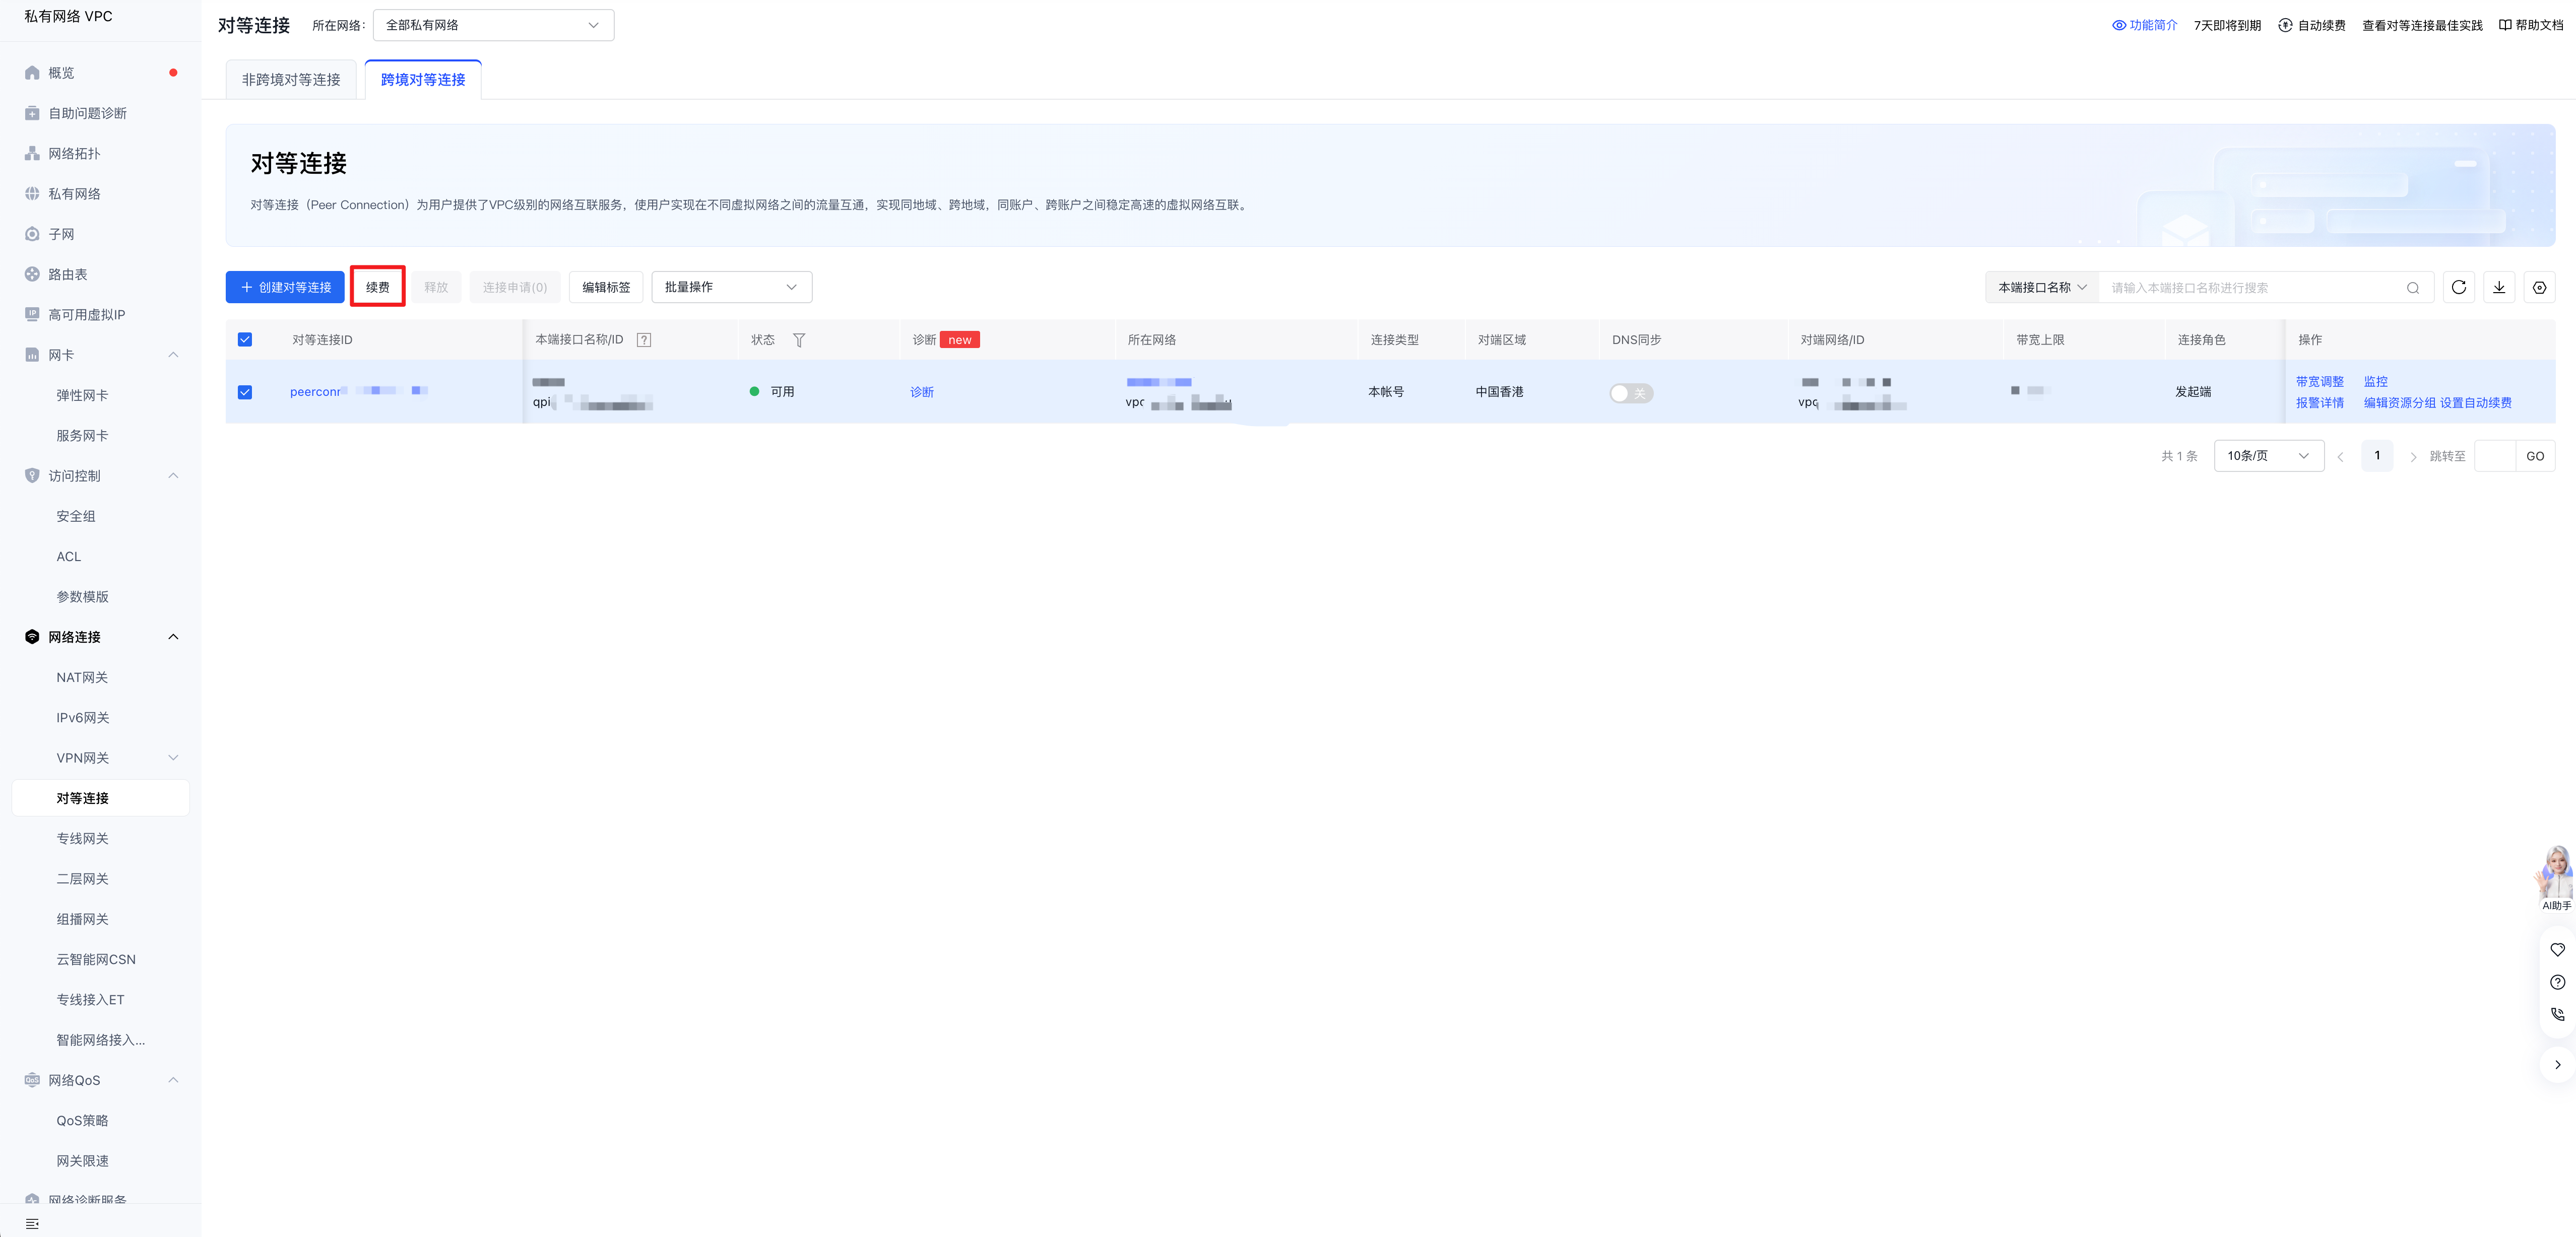Filter by 状态 using funnel icon
This screenshot has height=1237, width=2576.
click(x=799, y=340)
